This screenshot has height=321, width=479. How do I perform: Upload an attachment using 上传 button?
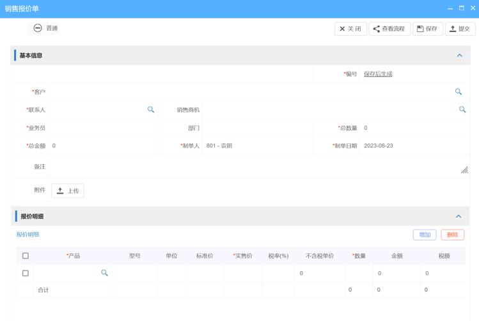(68, 191)
